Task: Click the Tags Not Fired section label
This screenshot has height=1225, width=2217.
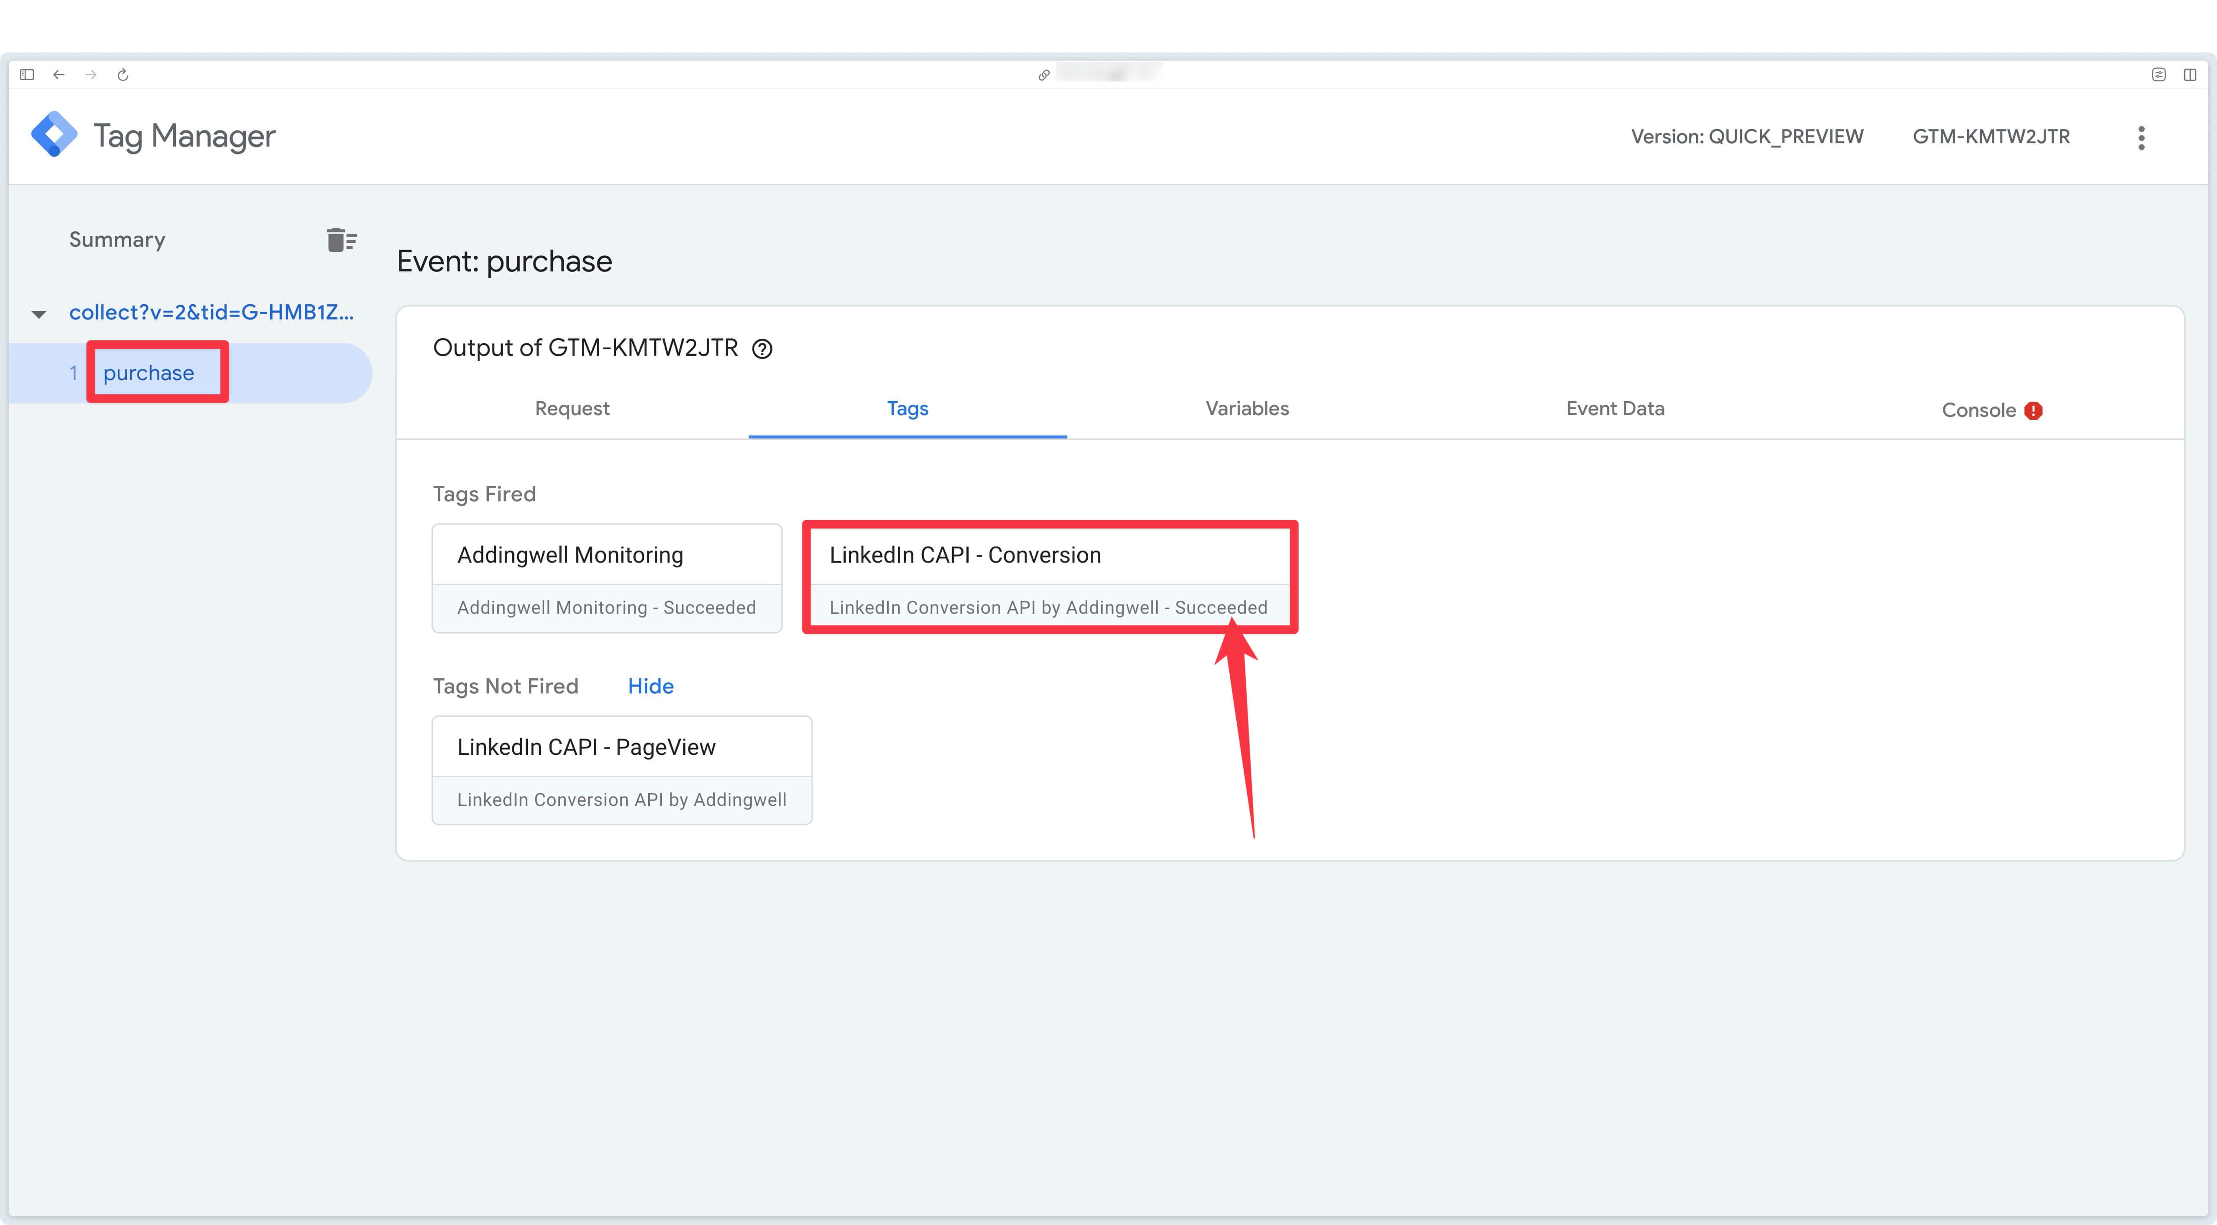Action: (x=505, y=686)
